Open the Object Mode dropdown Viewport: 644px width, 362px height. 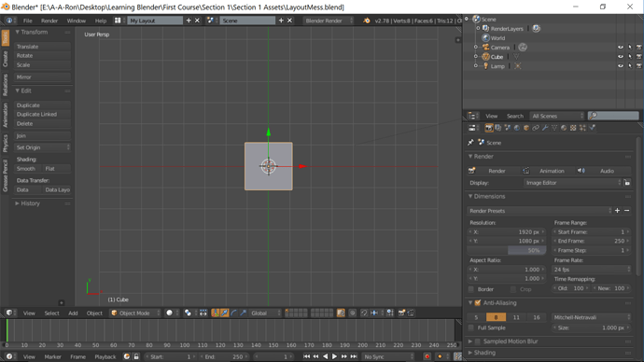coord(135,313)
